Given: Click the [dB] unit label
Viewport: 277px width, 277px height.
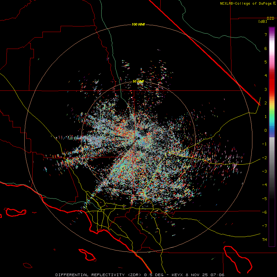Looking at the screenshot, I should point(263,22).
